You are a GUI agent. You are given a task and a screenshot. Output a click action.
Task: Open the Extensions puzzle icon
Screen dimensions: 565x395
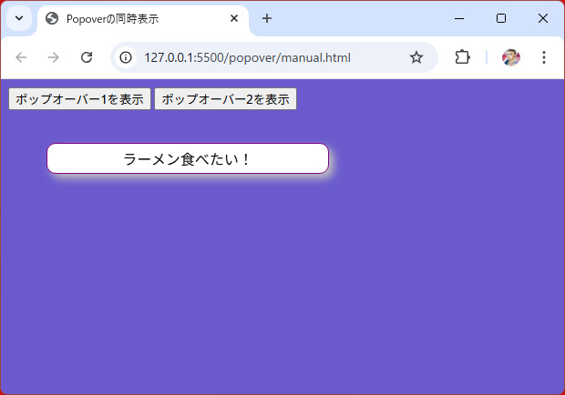tap(462, 57)
